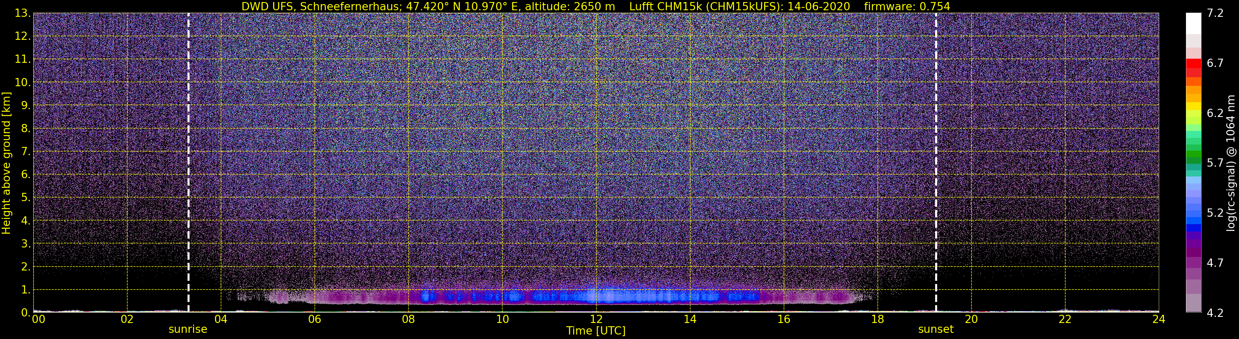This screenshot has height=339, width=1239.
Task: Click the colorbar value '7.2'
Action: (x=1215, y=14)
